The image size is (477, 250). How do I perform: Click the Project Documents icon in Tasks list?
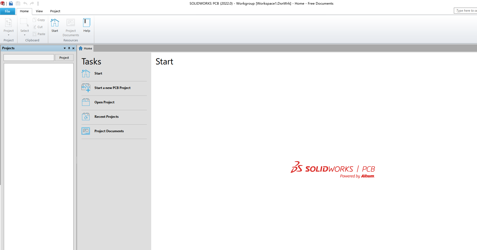(86, 131)
